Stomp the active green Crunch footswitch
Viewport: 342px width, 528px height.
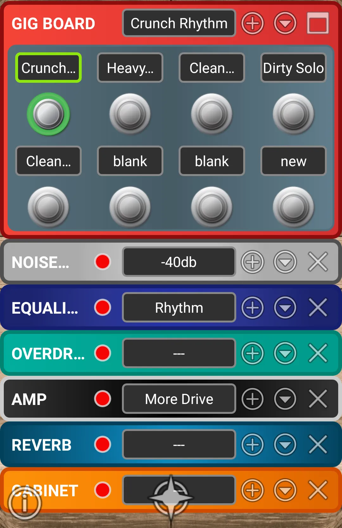[x=48, y=114]
